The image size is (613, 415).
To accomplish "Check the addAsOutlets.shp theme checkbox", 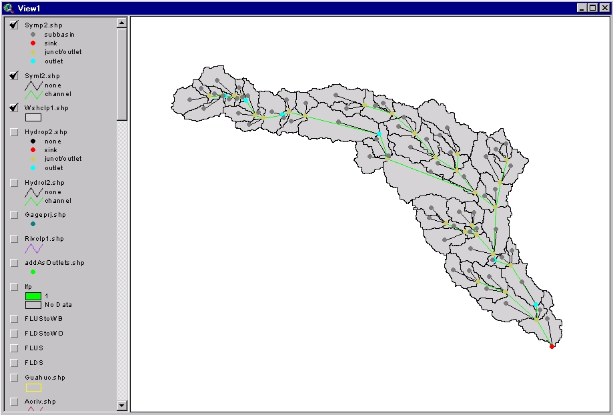I will coord(14,263).
